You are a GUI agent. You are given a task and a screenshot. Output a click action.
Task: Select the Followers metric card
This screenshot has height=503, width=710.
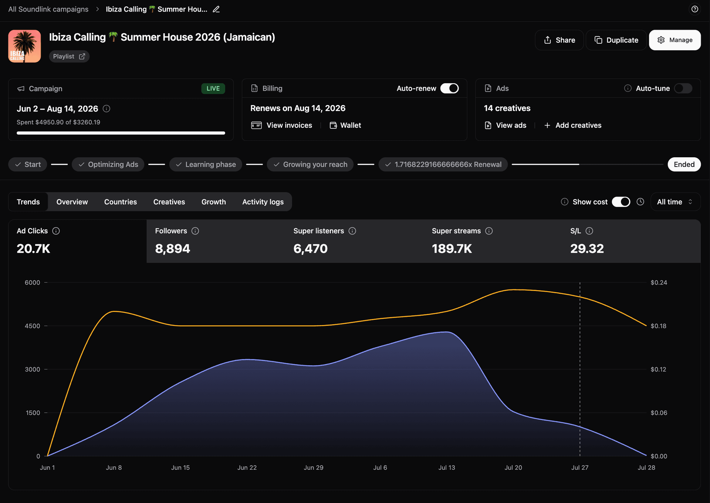pos(216,241)
